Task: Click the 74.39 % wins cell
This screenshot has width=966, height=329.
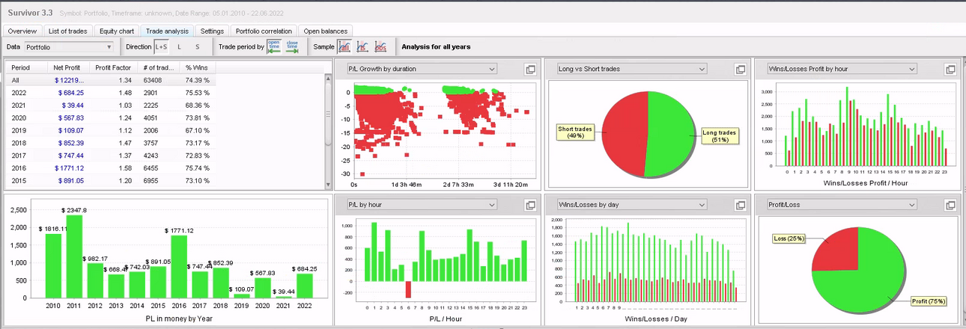Action: click(x=198, y=80)
